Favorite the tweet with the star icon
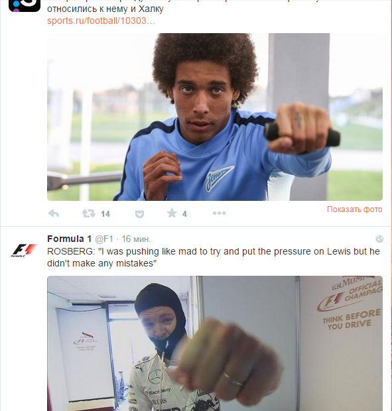Screen dimensions: 392x411 coord(172,213)
